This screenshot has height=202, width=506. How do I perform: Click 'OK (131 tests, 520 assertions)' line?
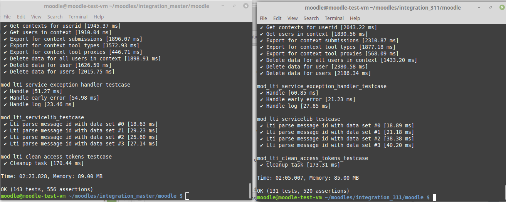coord(303,191)
